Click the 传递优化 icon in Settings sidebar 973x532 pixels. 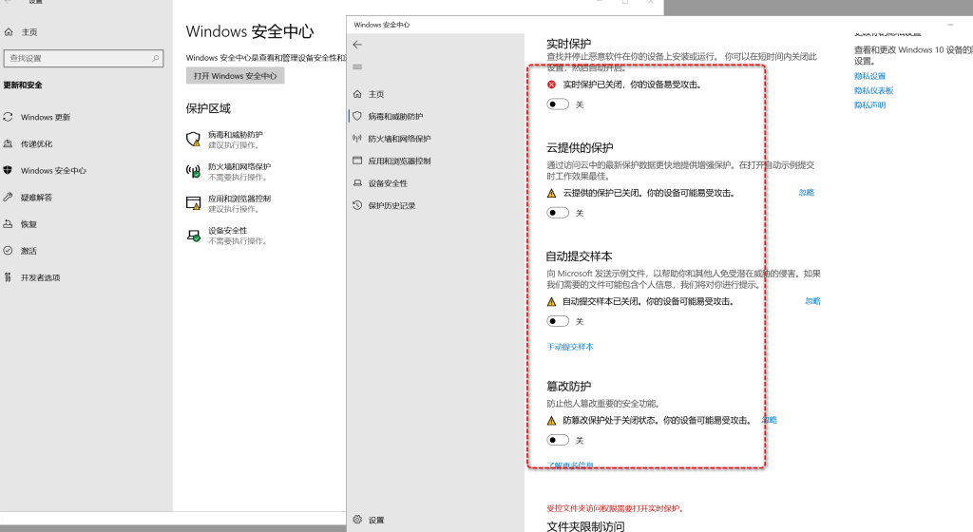pos(8,143)
